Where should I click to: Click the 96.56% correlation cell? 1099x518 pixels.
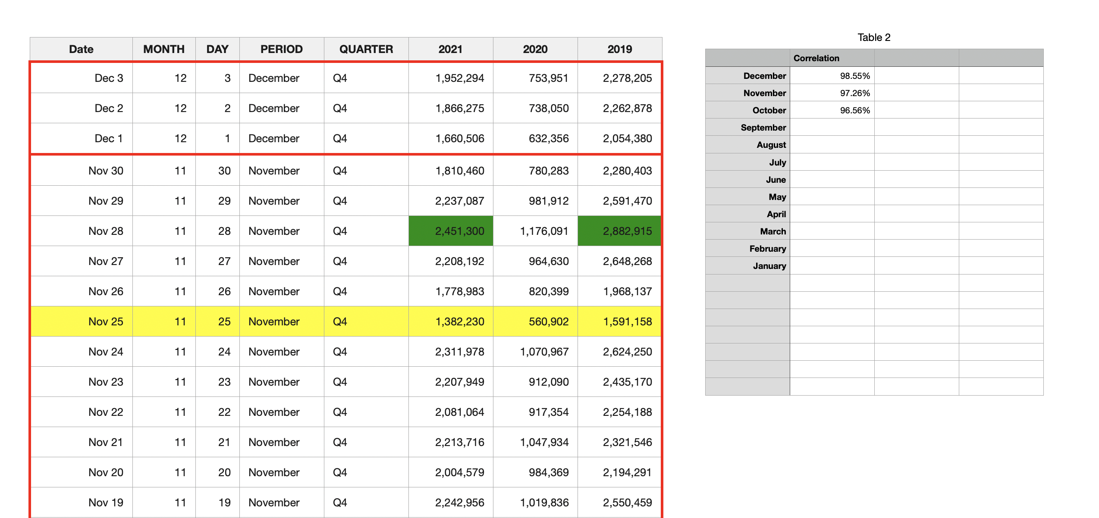coord(832,110)
